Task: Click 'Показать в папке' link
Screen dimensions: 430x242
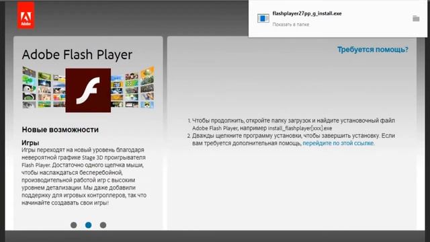Action: click(291, 24)
